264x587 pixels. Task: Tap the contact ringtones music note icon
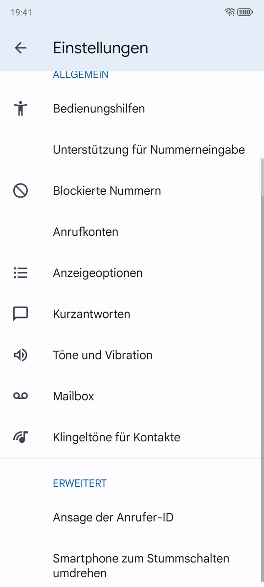pos(21,437)
